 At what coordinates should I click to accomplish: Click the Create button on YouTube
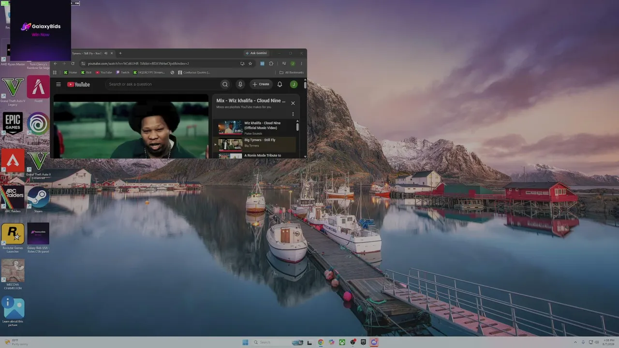261,84
